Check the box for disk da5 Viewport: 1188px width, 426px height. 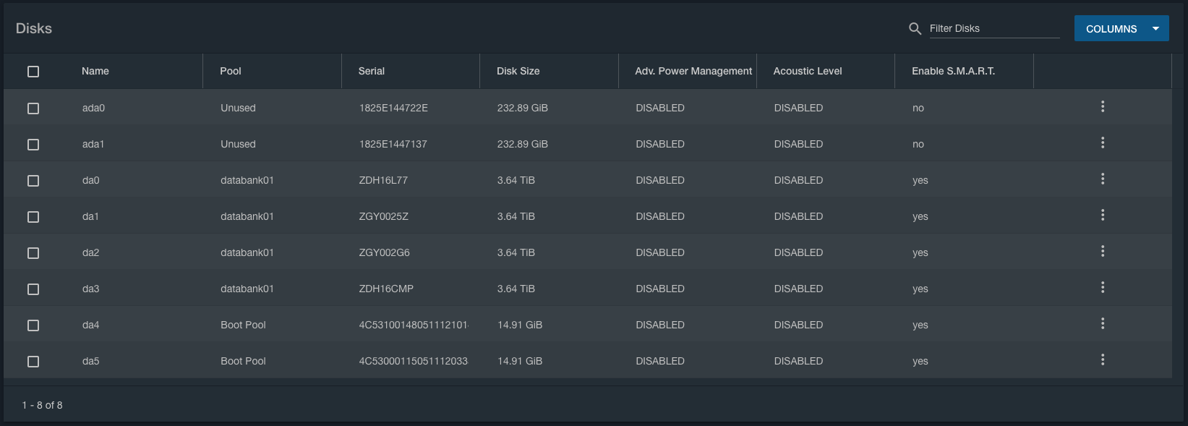(33, 362)
